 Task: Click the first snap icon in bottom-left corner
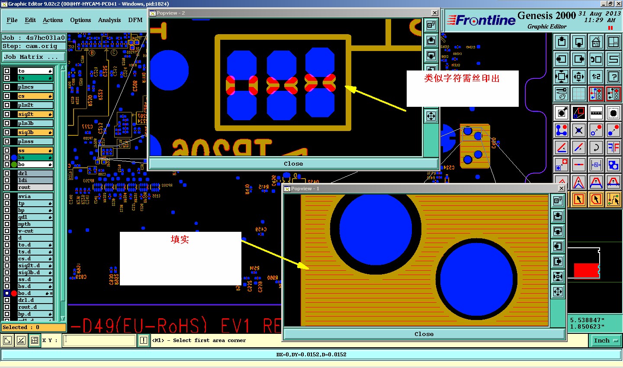pos(7,340)
